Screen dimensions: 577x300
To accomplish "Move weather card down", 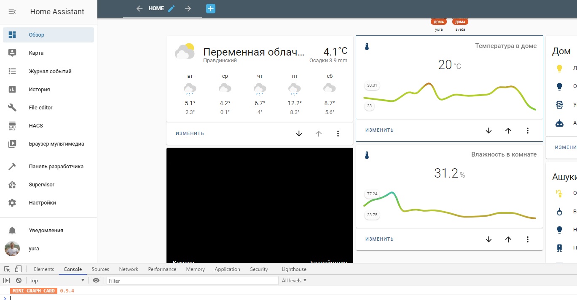I will [299, 133].
